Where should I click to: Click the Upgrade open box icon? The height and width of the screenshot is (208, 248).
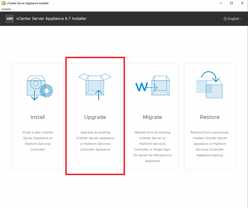click(95, 87)
